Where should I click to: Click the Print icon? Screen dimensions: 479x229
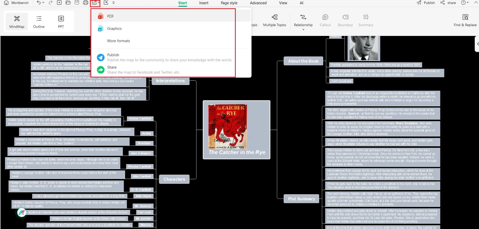point(86,3)
